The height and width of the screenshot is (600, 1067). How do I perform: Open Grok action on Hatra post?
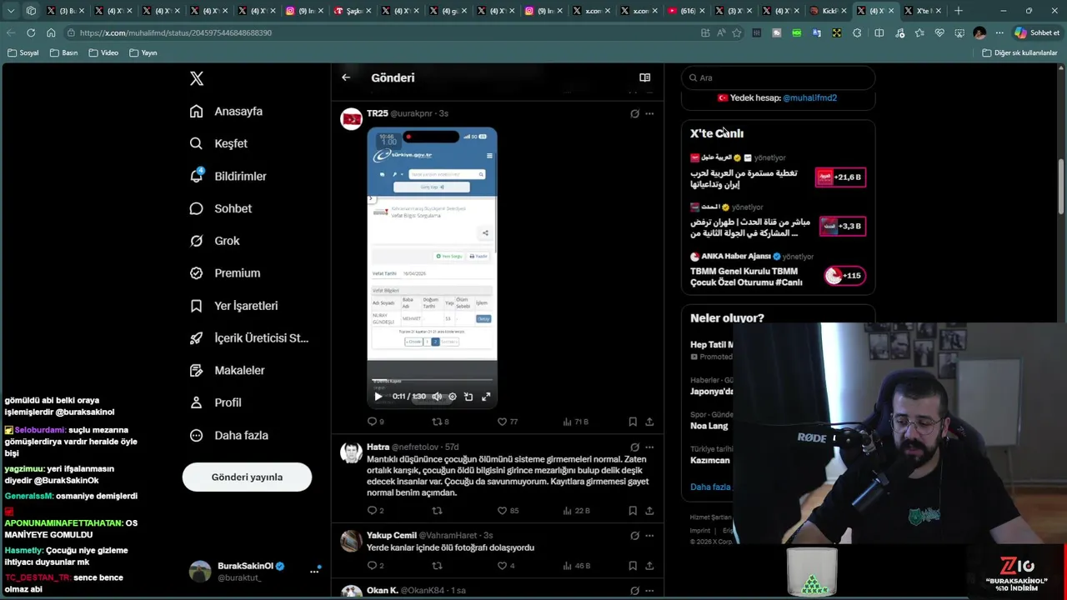634,447
